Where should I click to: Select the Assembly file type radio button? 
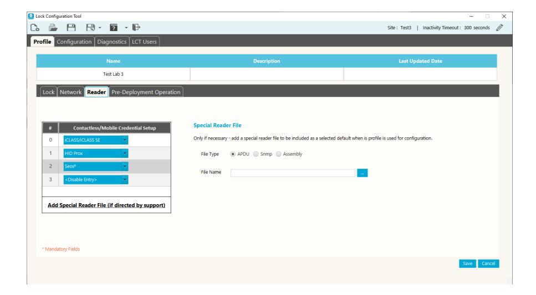point(279,154)
